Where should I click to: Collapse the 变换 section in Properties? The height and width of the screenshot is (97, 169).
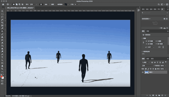click(142, 38)
